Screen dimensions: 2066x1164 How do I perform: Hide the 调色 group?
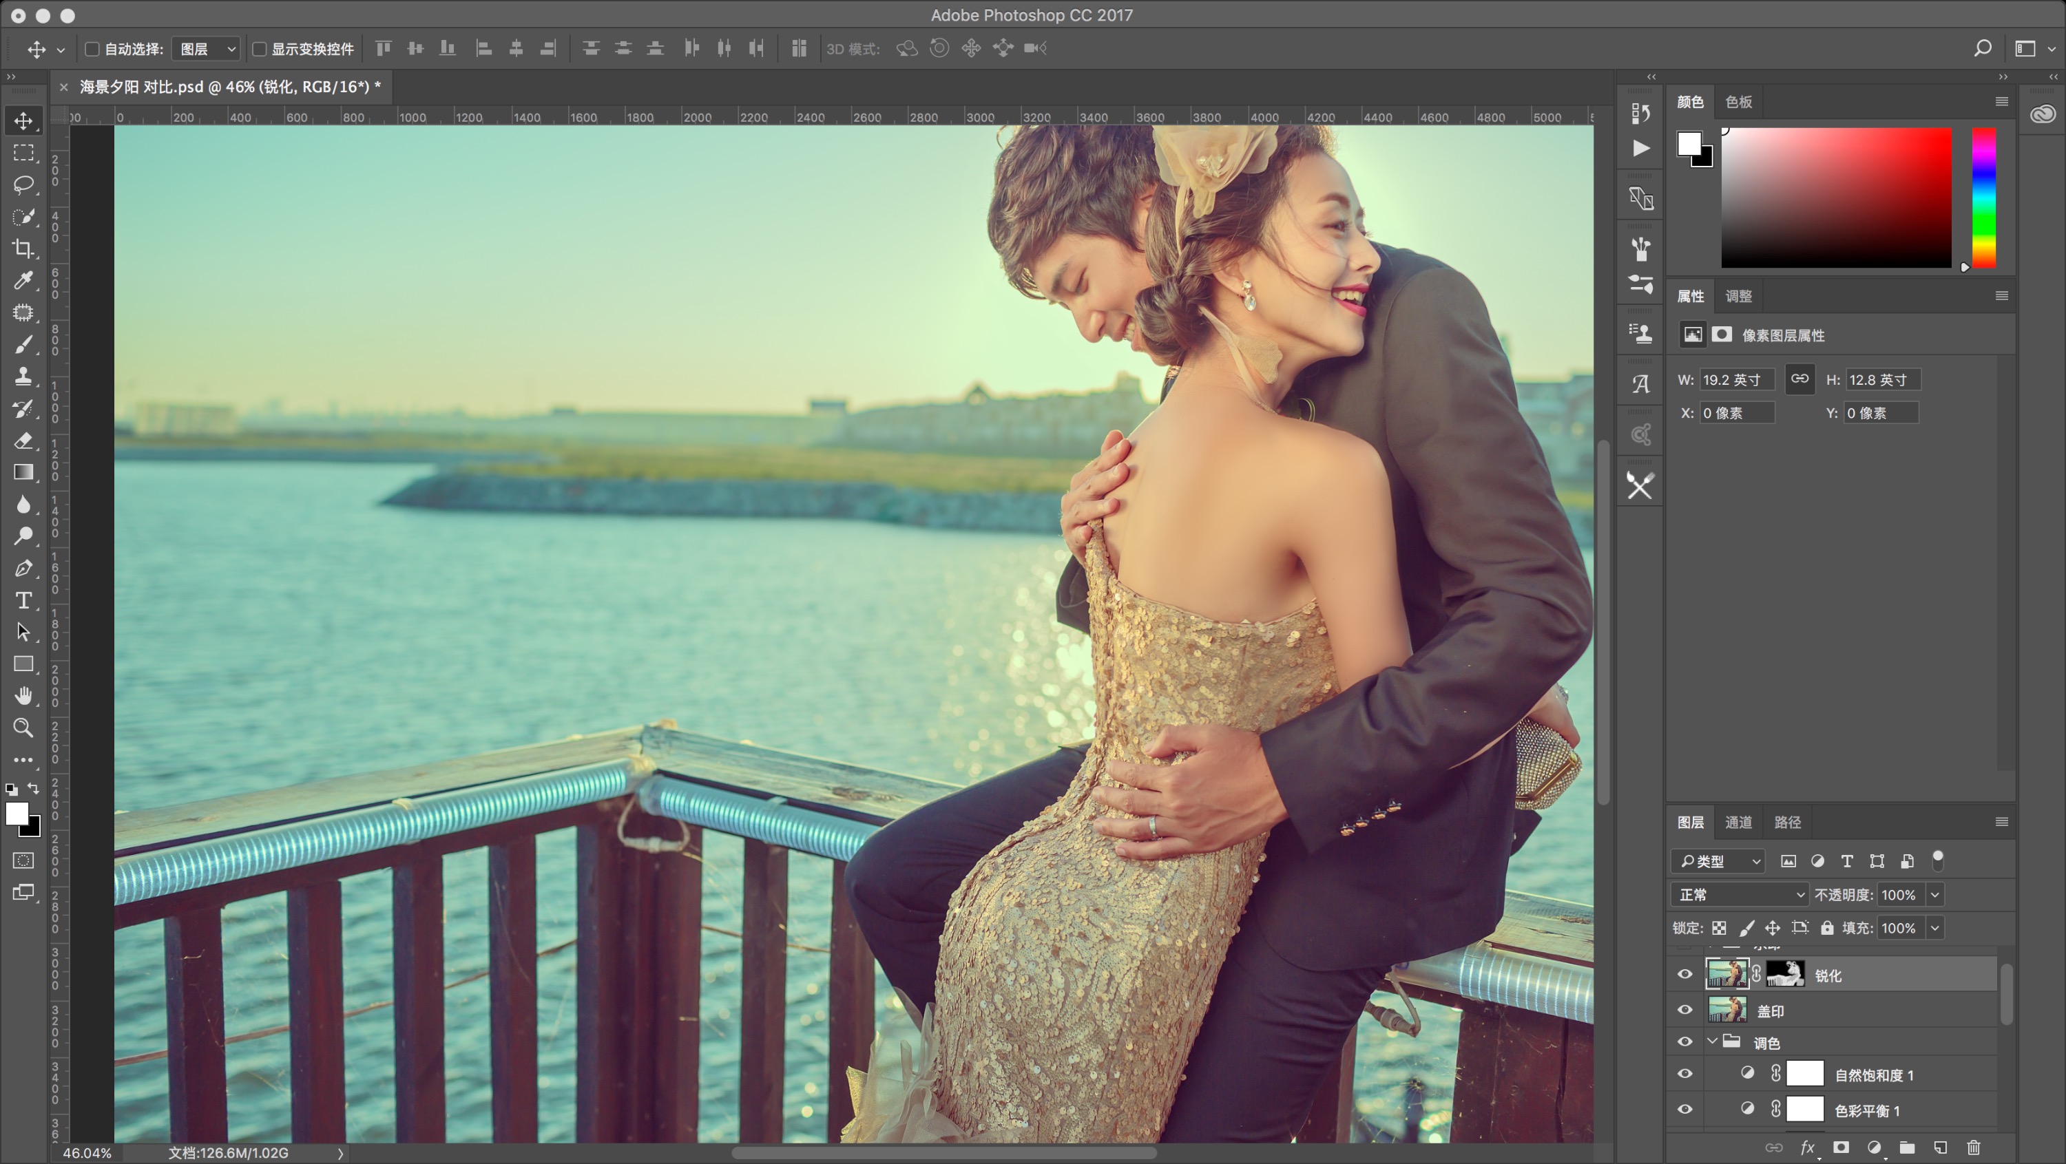point(1684,1042)
